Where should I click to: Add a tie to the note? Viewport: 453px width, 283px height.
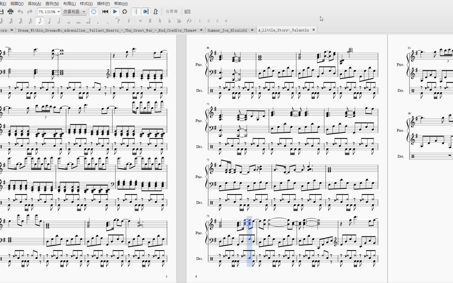pyautogui.click(x=118, y=21)
